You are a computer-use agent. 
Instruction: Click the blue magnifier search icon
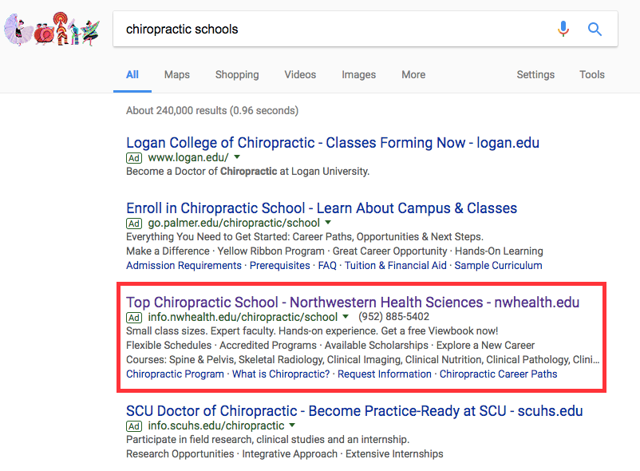[595, 29]
